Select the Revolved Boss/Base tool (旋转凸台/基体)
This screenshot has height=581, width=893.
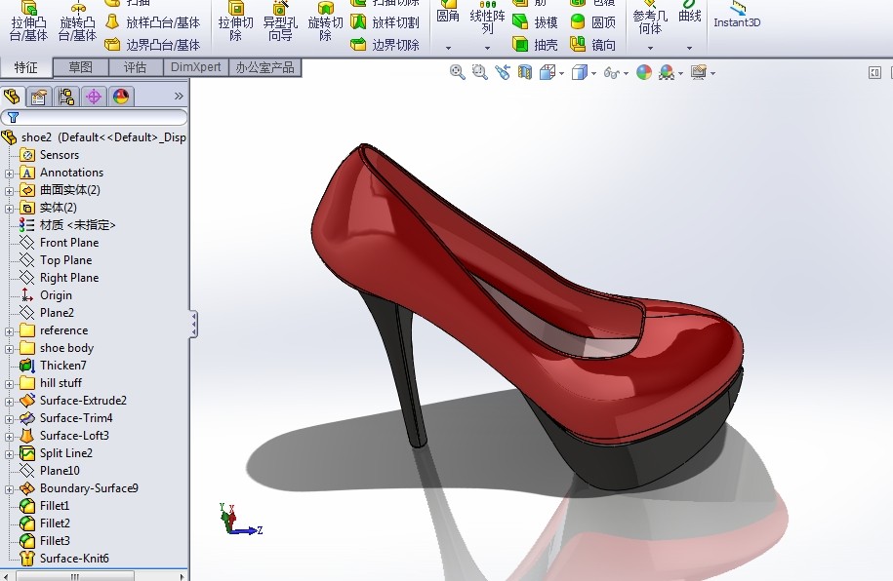(x=77, y=21)
